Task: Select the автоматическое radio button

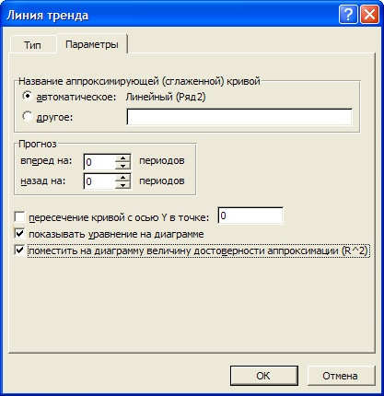Action: (x=28, y=97)
